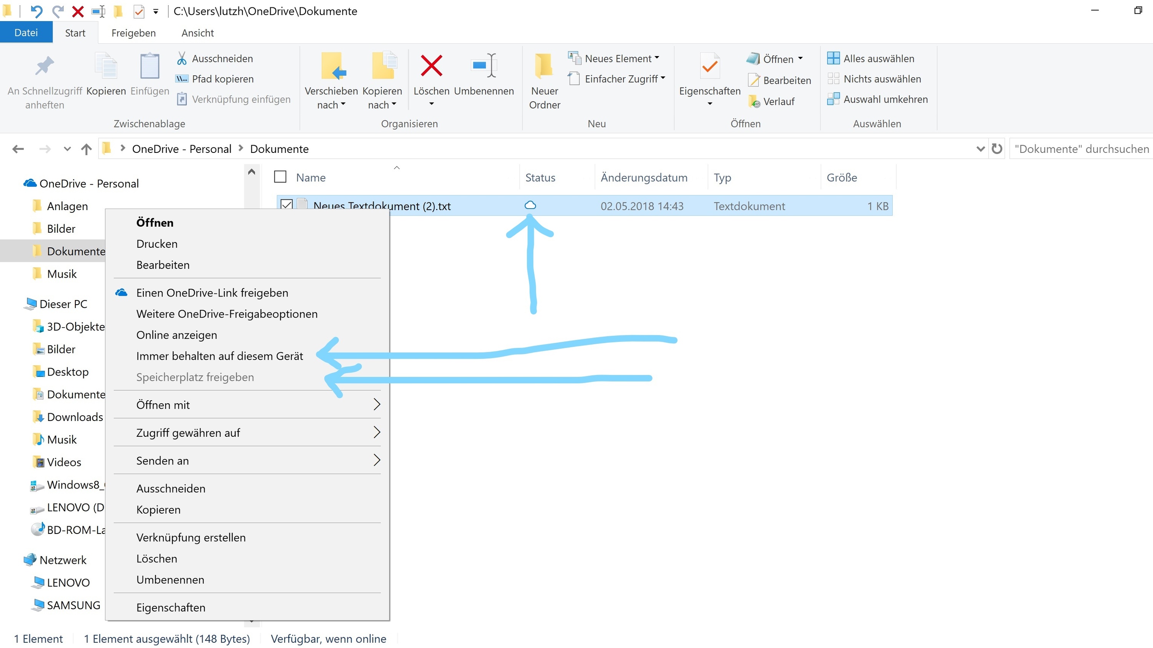Click the Einfügen clipboard icon

point(150,66)
